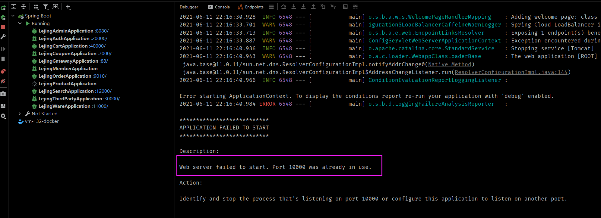
Task: Select LejingThirdPartyApplication service
Action: pos(70,98)
